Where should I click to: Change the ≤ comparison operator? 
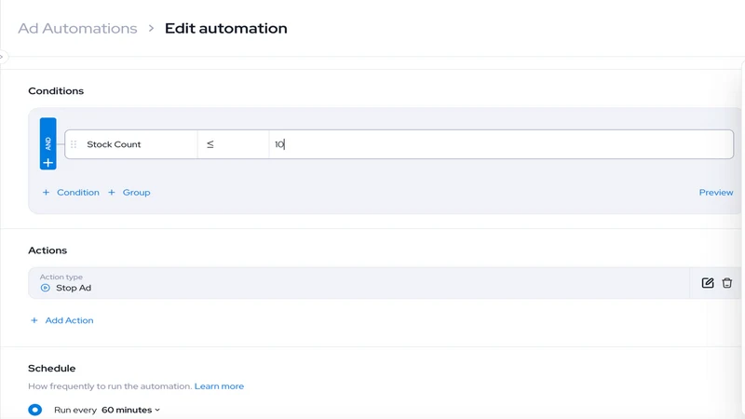[x=234, y=144]
